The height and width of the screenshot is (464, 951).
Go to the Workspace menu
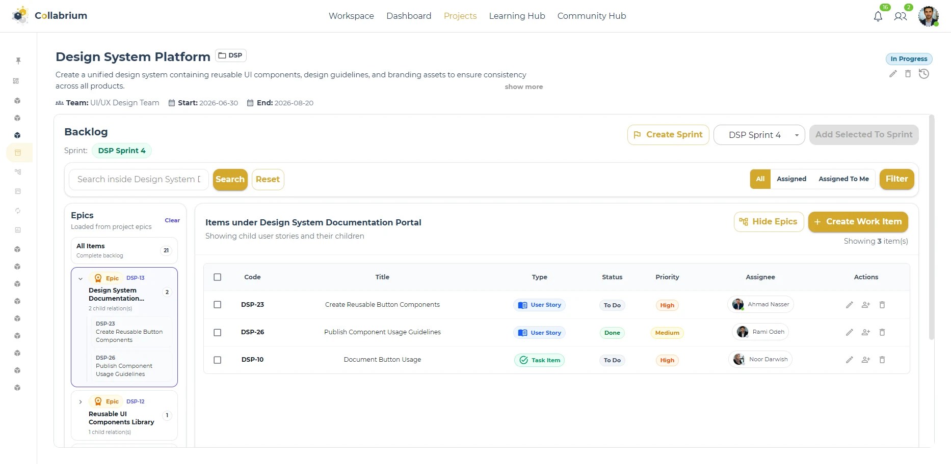coord(351,16)
